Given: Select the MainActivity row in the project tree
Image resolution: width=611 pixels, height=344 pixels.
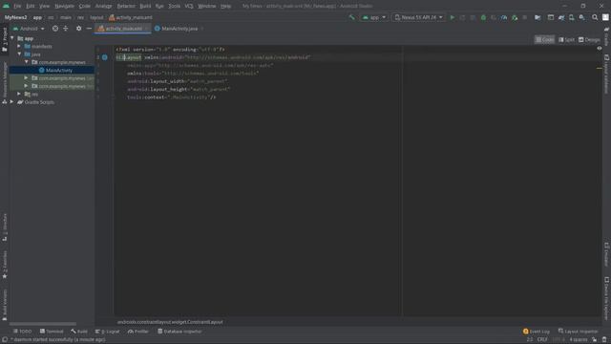Looking at the screenshot, I should (x=52, y=70).
